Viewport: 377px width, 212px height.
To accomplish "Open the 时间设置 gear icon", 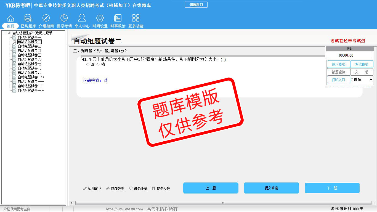I will 100,18.
